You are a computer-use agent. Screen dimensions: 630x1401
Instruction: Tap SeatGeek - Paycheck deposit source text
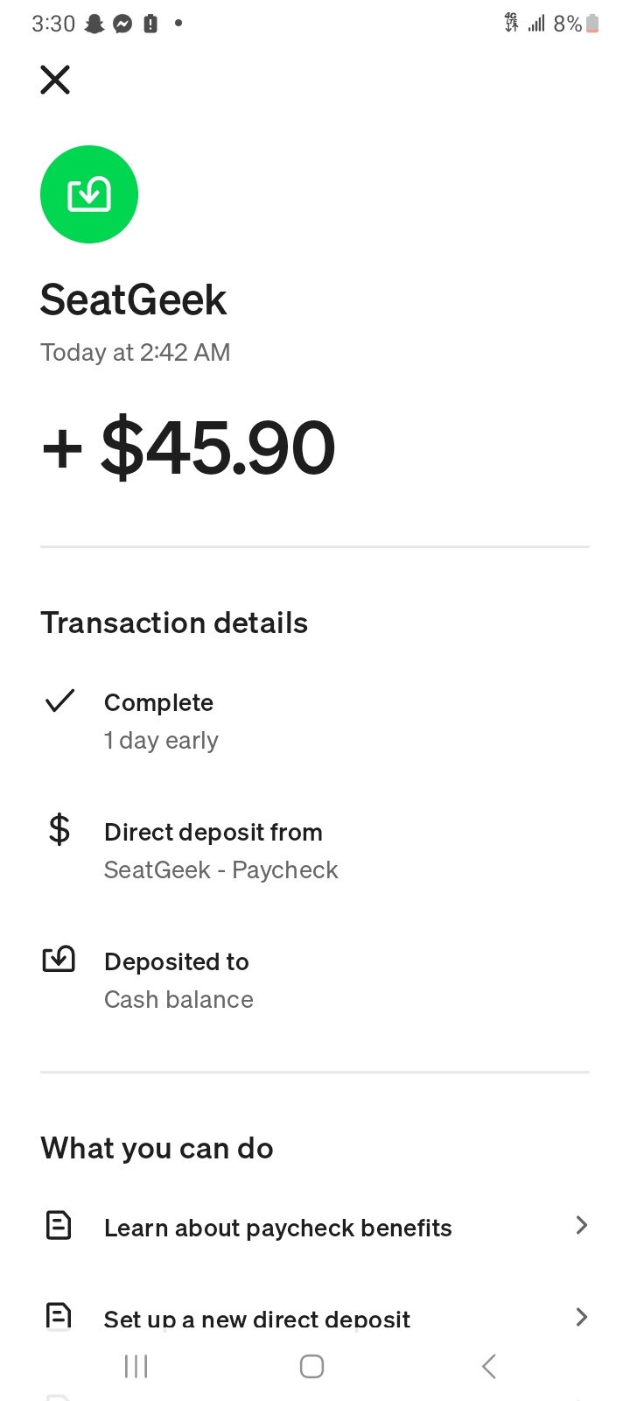coord(220,869)
